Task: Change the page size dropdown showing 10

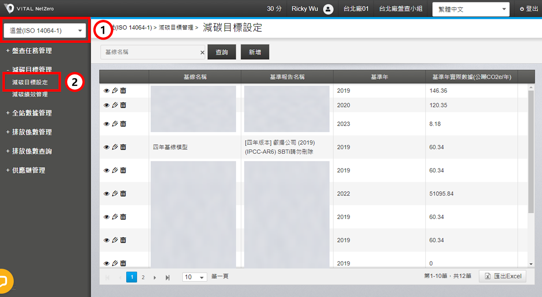Action: point(194,277)
